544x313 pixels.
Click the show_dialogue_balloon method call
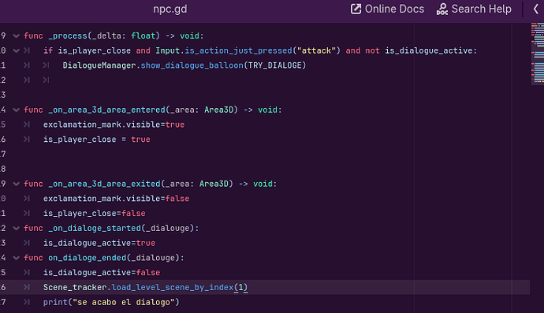coord(192,65)
